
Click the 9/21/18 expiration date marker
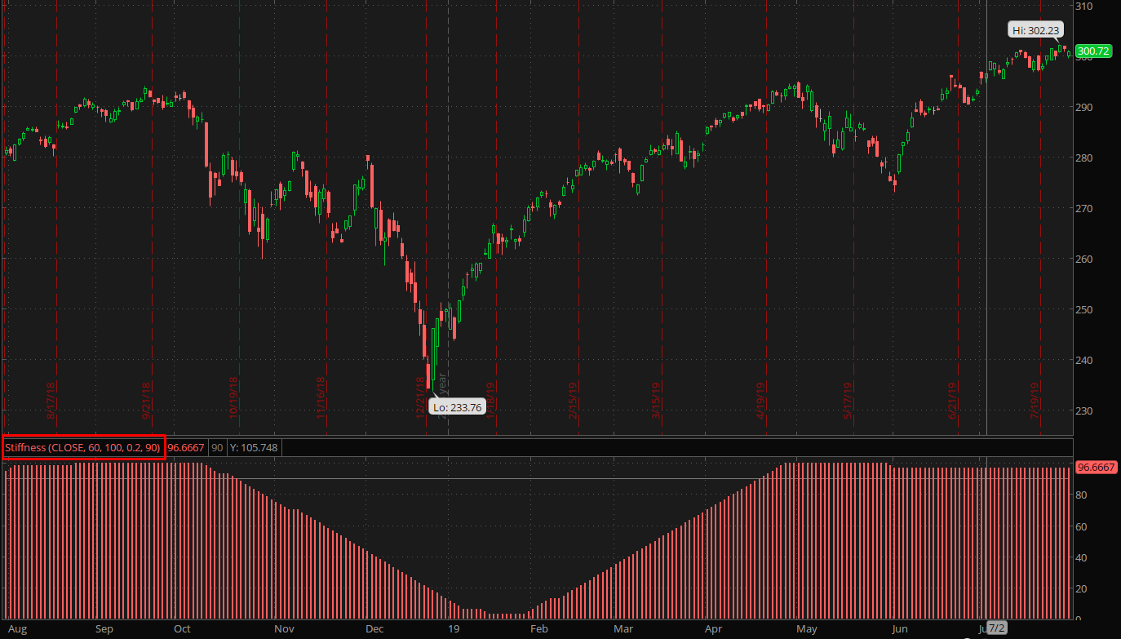point(147,401)
